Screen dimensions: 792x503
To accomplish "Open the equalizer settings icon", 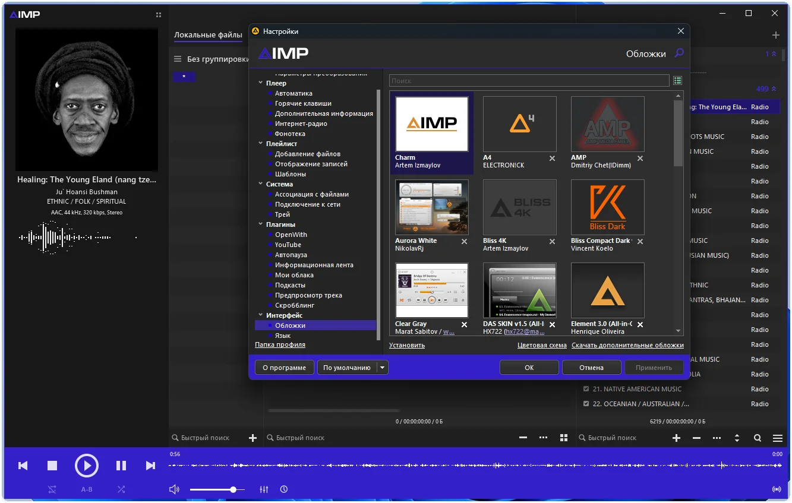I will pyautogui.click(x=264, y=489).
